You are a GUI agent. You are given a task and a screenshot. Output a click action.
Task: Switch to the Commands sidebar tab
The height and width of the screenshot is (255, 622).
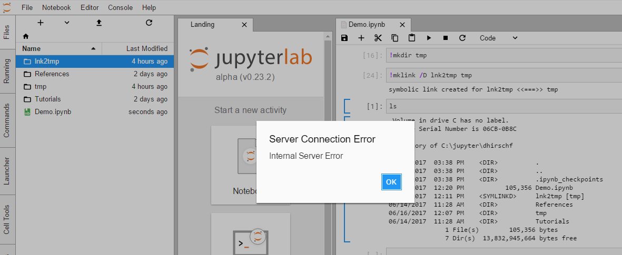click(7, 120)
